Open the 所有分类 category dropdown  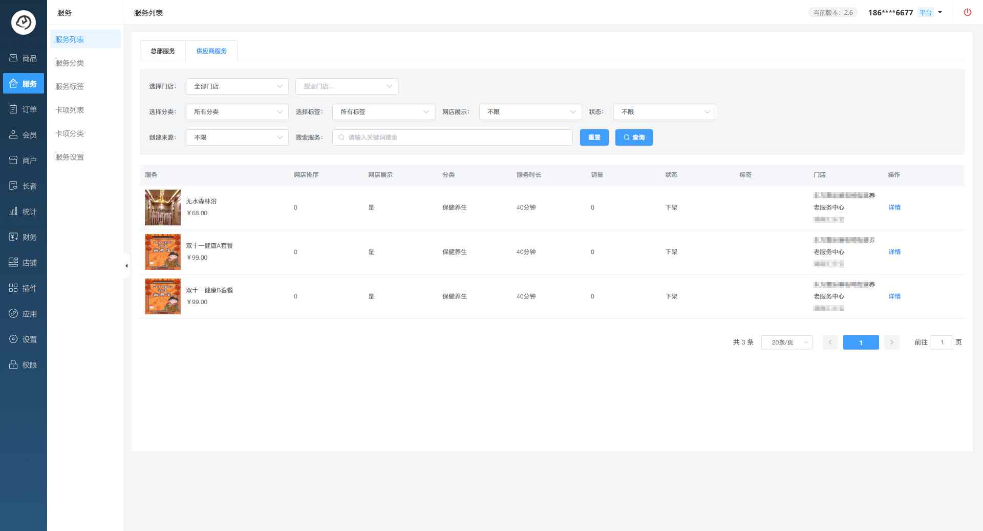[x=237, y=112]
